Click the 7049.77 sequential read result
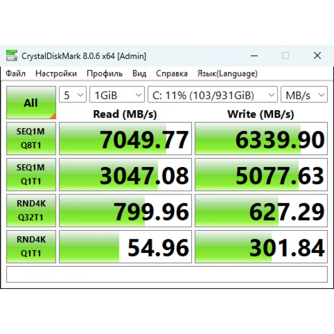This screenshot has width=334, height=334. pyautogui.click(x=126, y=139)
